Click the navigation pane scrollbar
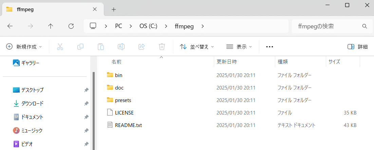Image resolution: width=374 pixels, height=150 pixels. (x=94, y=111)
